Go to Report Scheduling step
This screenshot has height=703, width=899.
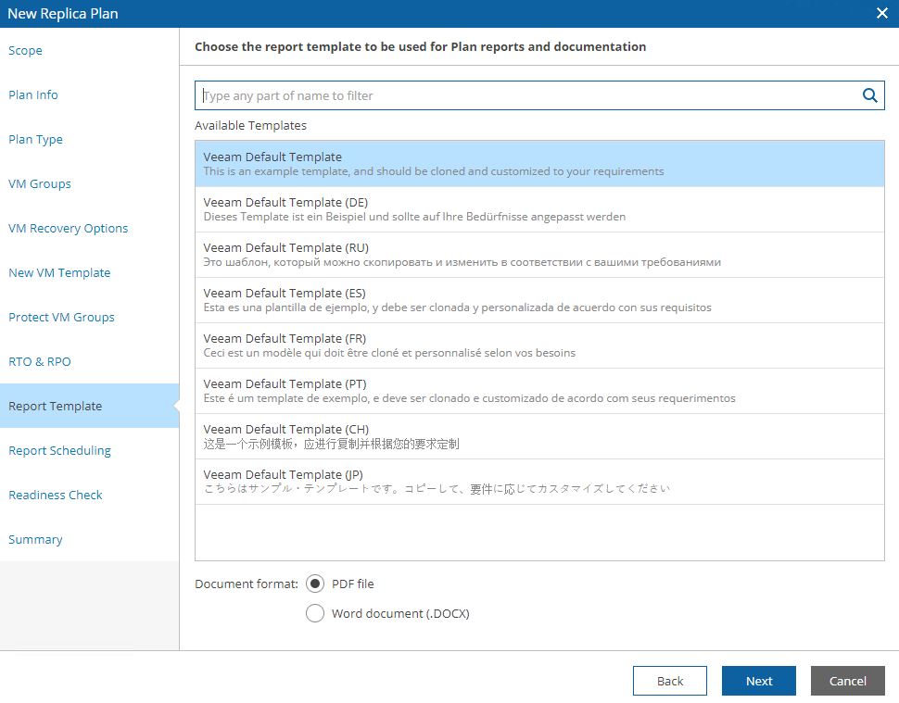point(59,450)
